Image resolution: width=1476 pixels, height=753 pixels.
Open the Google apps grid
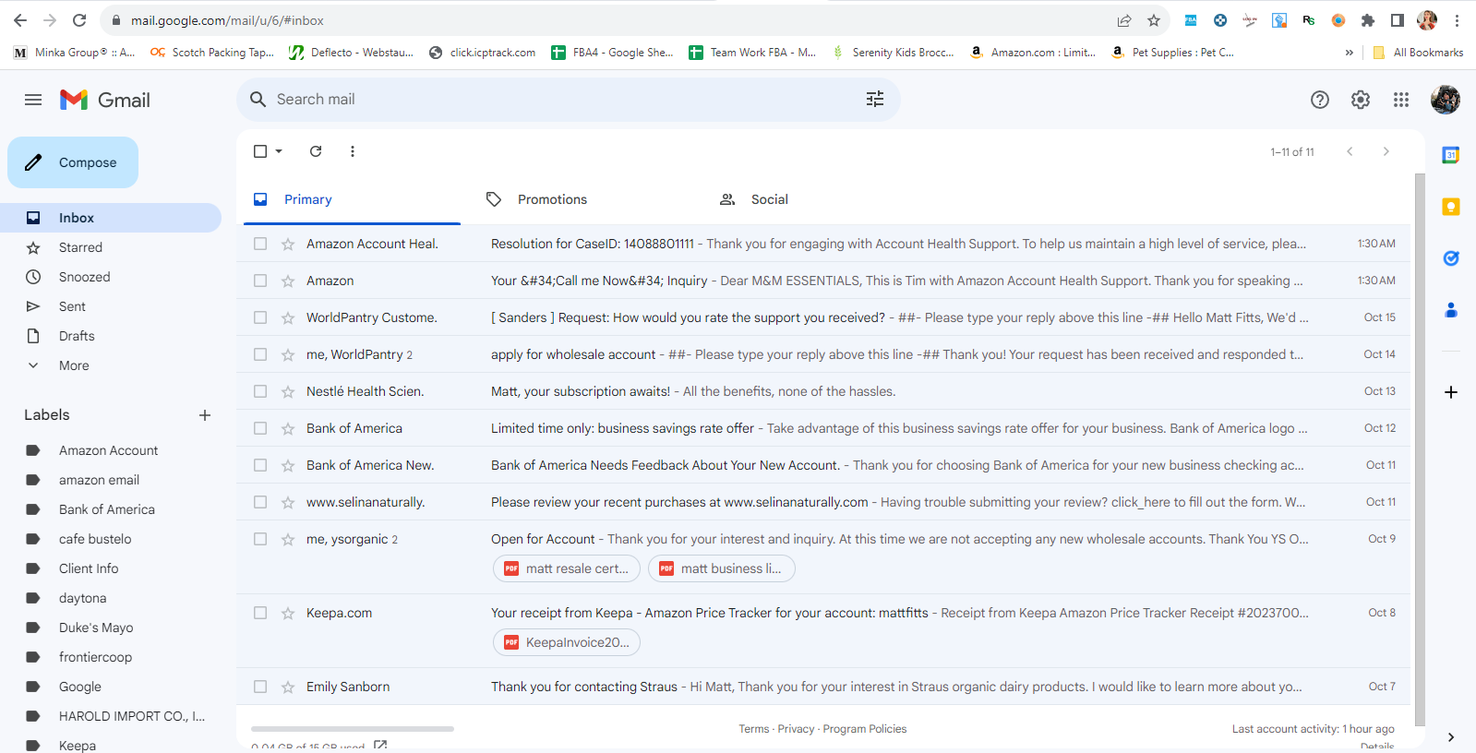[x=1401, y=100]
